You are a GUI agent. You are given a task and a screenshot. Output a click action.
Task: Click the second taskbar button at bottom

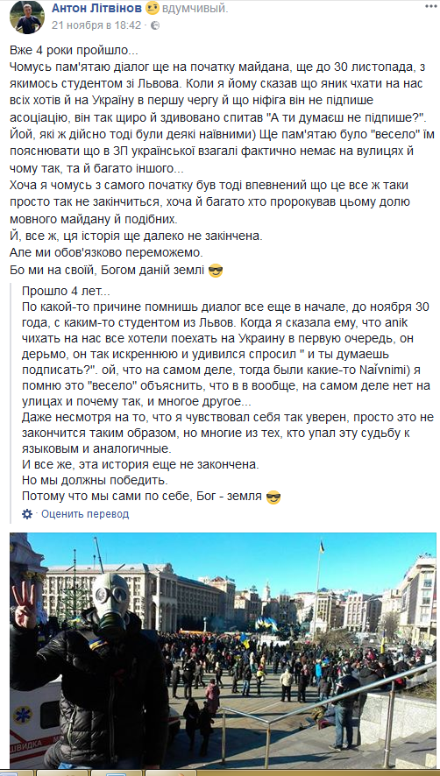coord(63,772)
